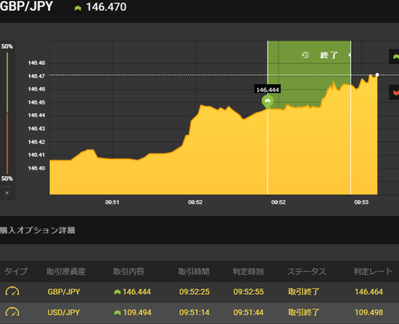Viewport: 399px width, 324px height.
Task: Click the 取引原資産 column header
Action: (66, 272)
